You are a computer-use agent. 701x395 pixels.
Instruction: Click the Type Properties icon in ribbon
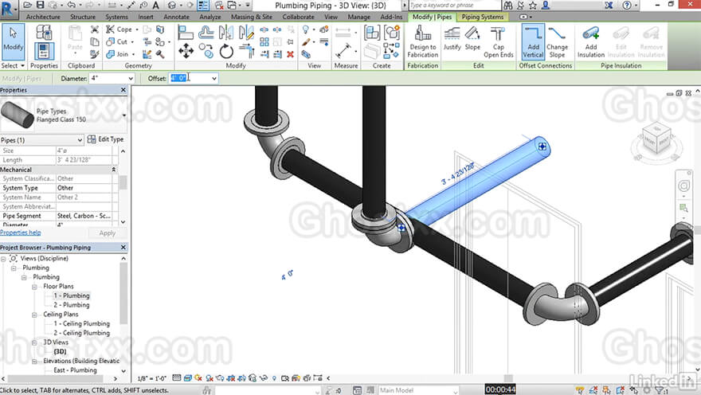click(44, 32)
